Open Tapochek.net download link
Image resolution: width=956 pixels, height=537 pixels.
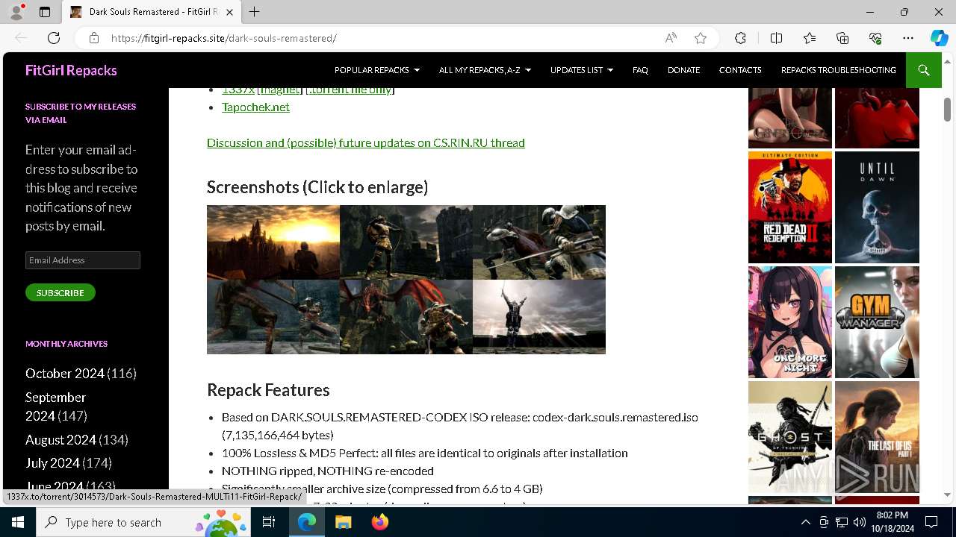pos(255,107)
